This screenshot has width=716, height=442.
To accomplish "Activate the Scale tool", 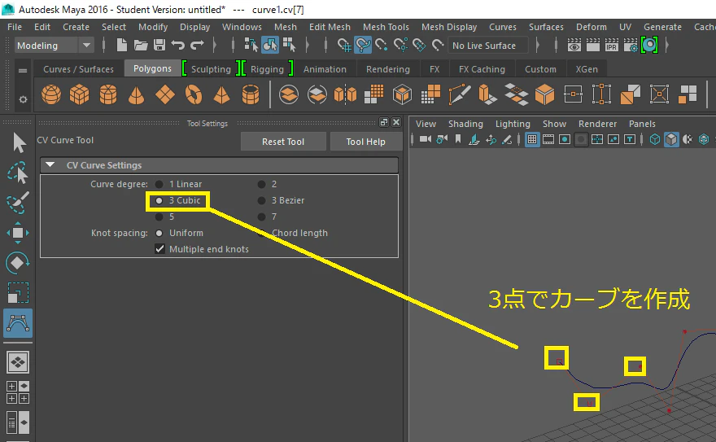I will (x=18, y=293).
